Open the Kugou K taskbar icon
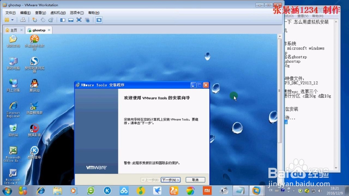 pyautogui.click(x=107, y=191)
